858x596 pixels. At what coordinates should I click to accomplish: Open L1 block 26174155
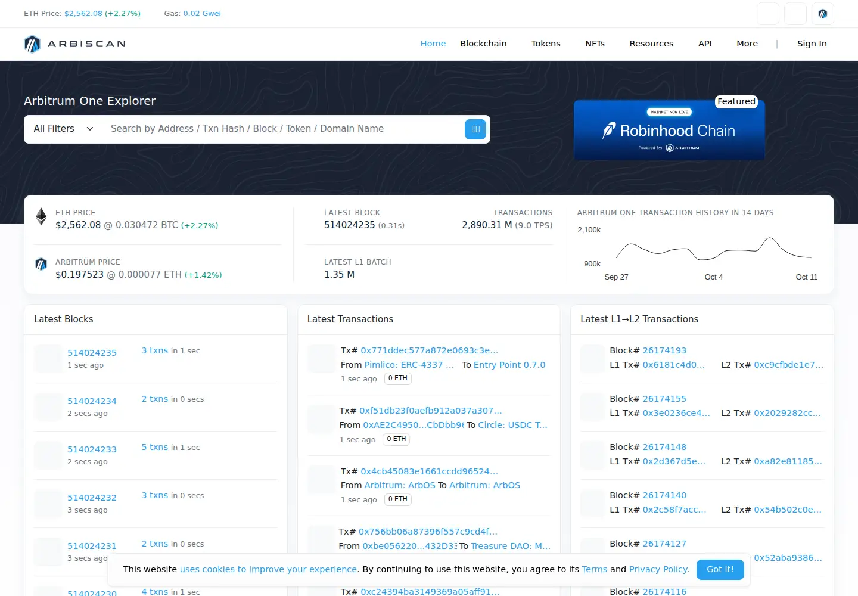click(664, 399)
